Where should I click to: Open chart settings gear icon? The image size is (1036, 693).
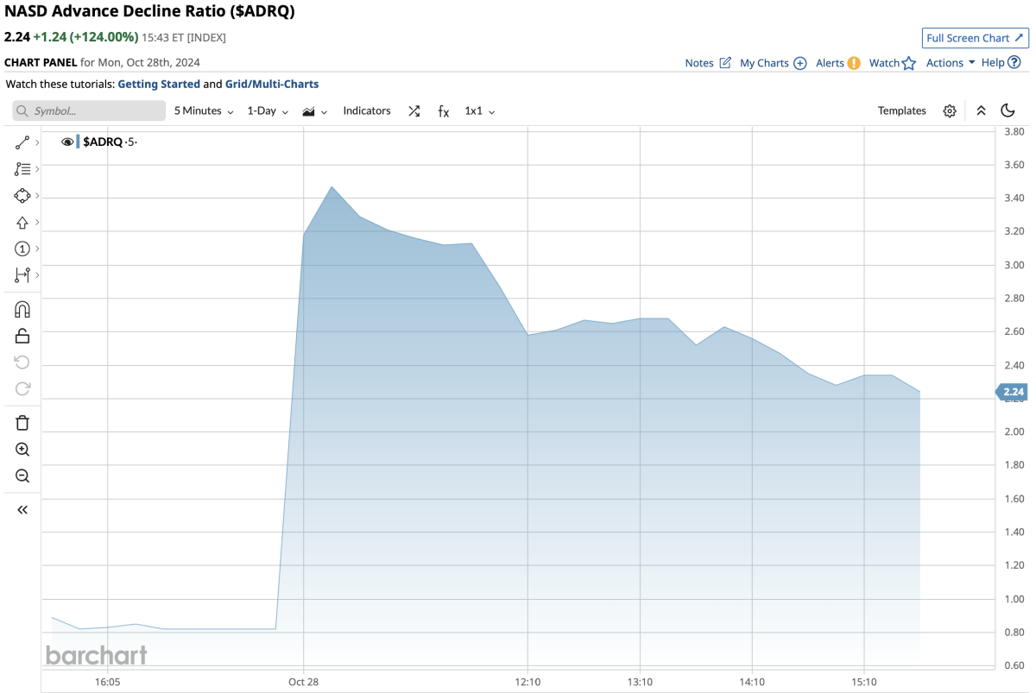950,111
